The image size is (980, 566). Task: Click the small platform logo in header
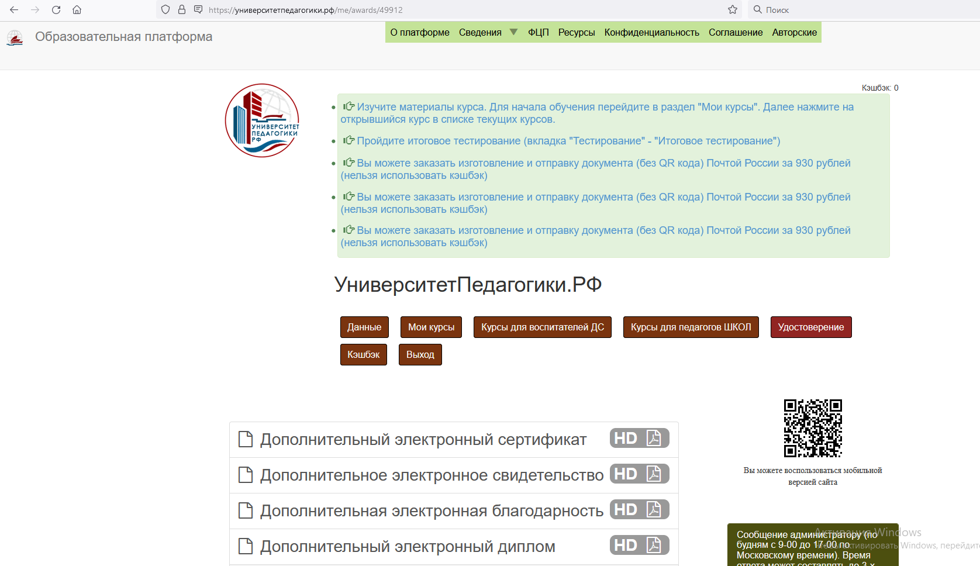pos(15,38)
